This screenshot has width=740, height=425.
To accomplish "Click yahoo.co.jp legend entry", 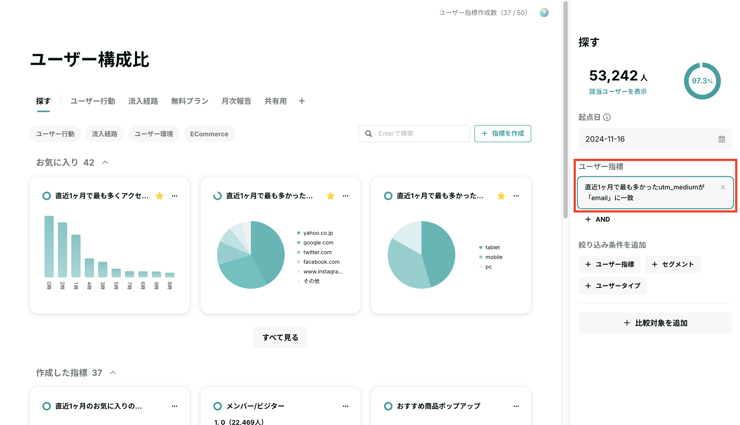I will (315, 233).
